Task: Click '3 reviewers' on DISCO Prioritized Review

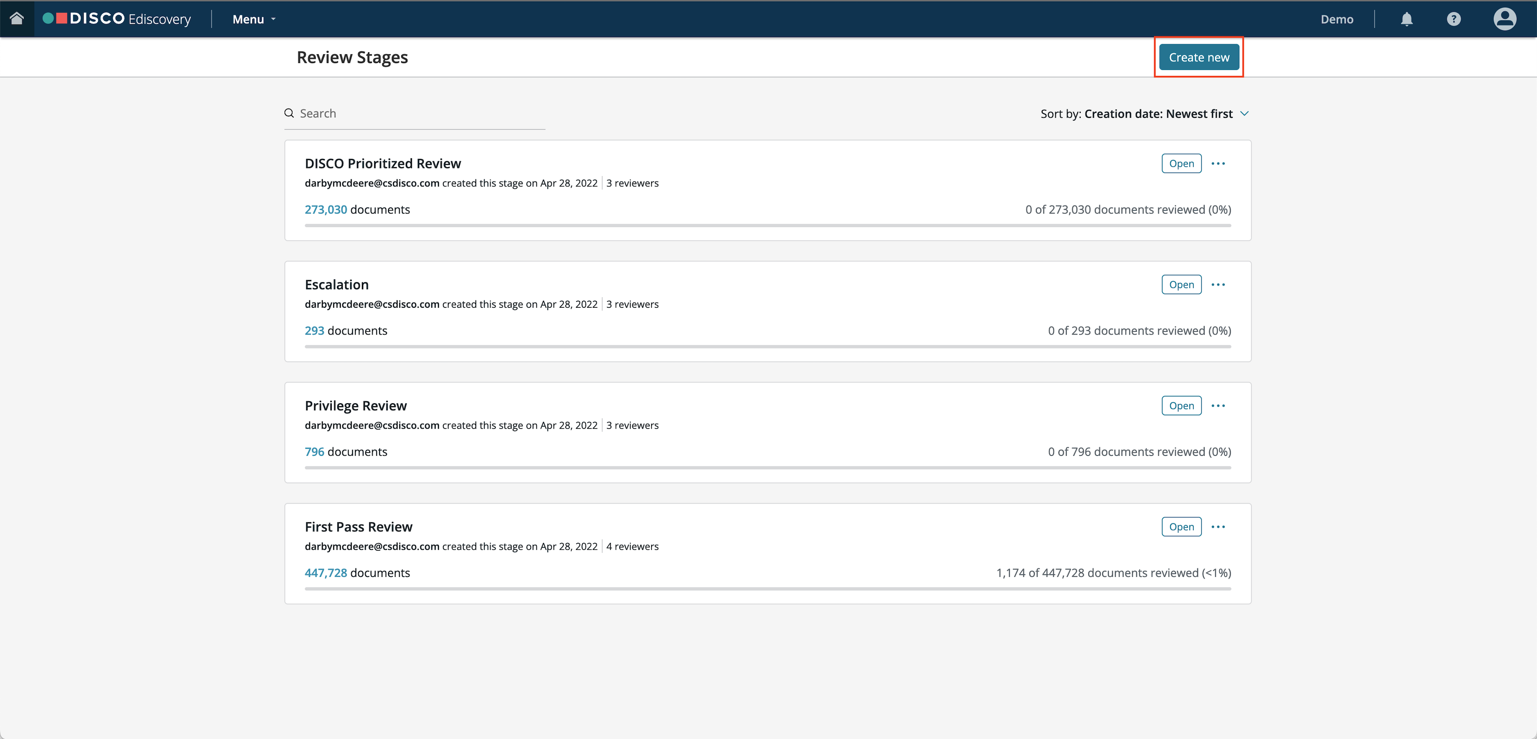Action: pyautogui.click(x=632, y=183)
